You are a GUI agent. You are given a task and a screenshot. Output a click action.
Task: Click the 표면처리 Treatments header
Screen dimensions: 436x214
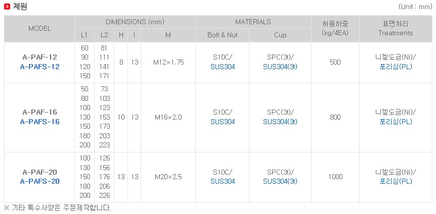pyautogui.click(x=396, y=29)
